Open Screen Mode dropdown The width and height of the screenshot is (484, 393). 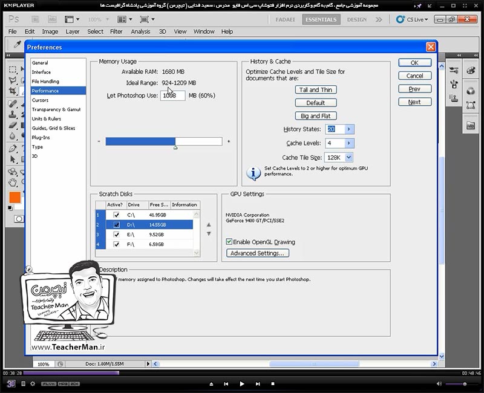147,19
